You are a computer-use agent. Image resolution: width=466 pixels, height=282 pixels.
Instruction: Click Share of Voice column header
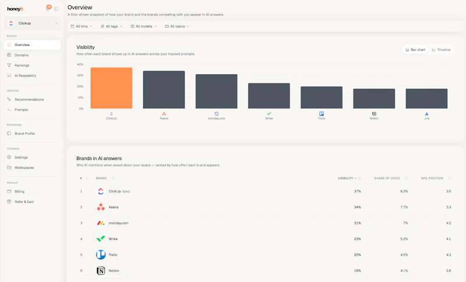pyautogui.click(x=387, y=179)
